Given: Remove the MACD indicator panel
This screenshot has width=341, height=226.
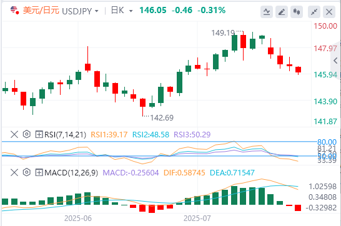Looking at the screenshot, I should pyautogui.click(x=14, y=172).
